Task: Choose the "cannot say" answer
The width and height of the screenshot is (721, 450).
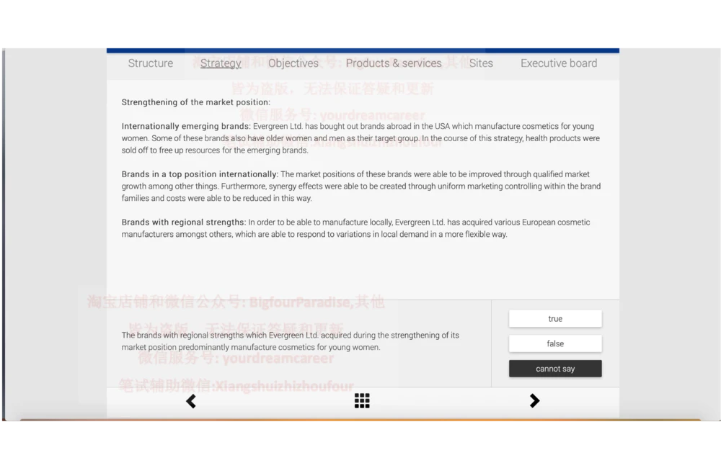Action: (555, 369)
